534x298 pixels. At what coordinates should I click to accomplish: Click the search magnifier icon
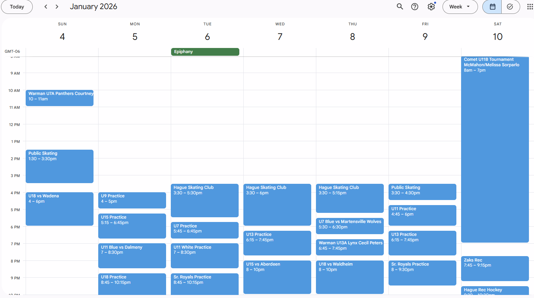coord(400,7)
